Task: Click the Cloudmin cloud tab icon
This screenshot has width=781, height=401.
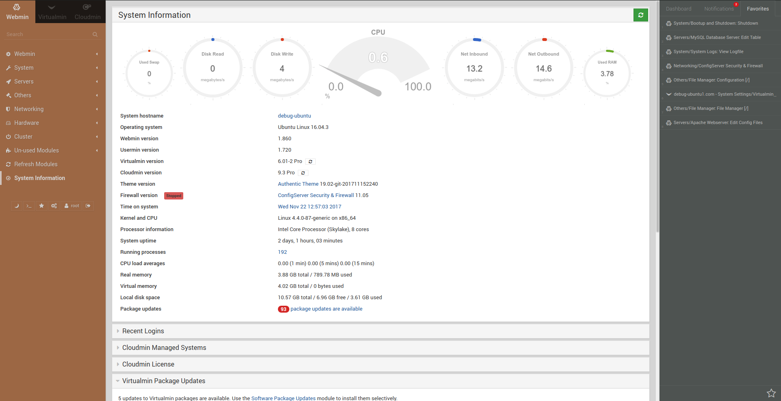Action: click(87, 7)
